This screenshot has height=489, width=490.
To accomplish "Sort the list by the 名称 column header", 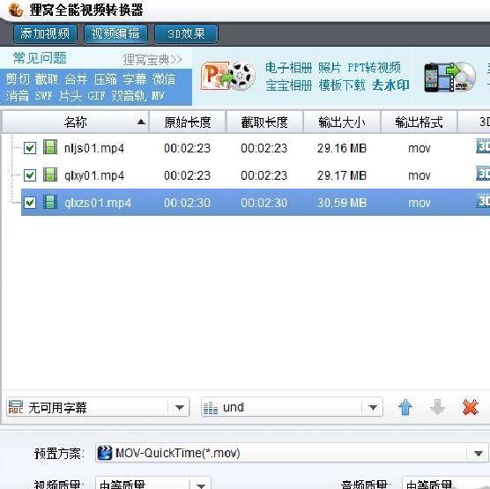I will [75, 122].
